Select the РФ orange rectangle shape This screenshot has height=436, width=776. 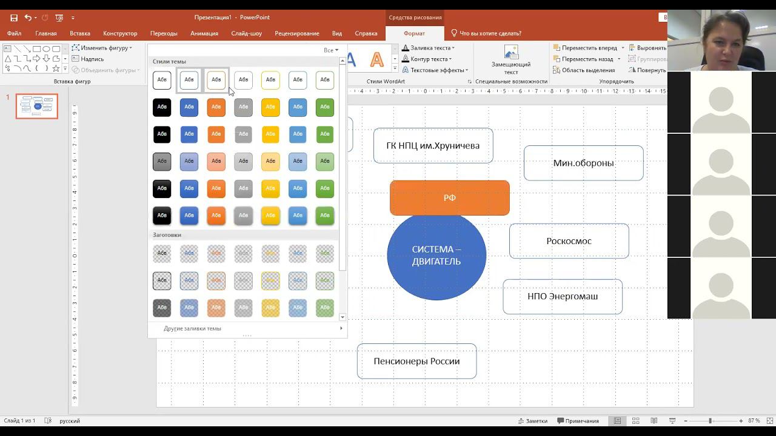tap(449, 198)
